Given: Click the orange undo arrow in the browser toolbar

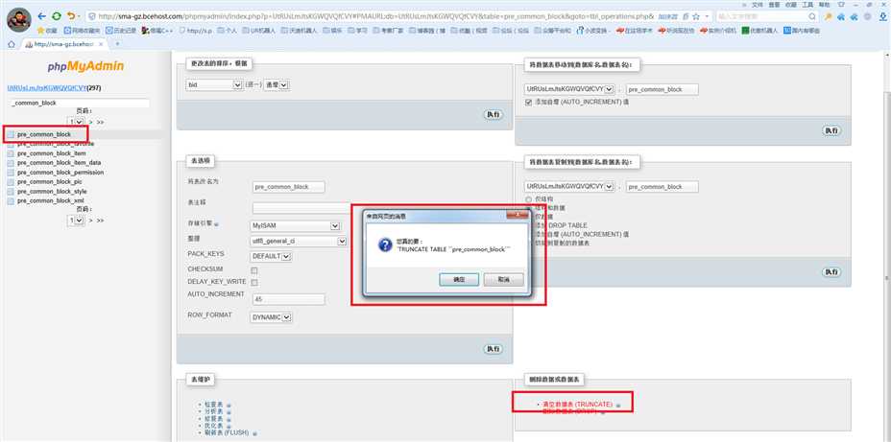Looking at the screenshot, I should pos(70,16).
